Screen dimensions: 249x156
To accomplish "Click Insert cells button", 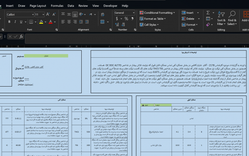I will coord(188,12).
